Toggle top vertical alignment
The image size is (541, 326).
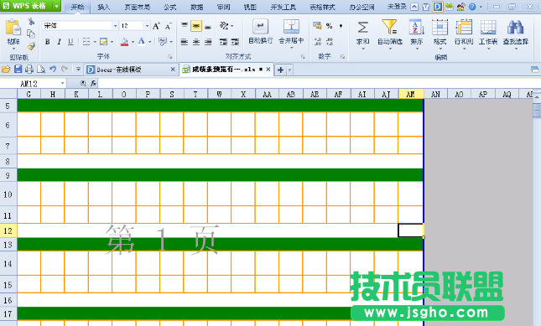185,26
